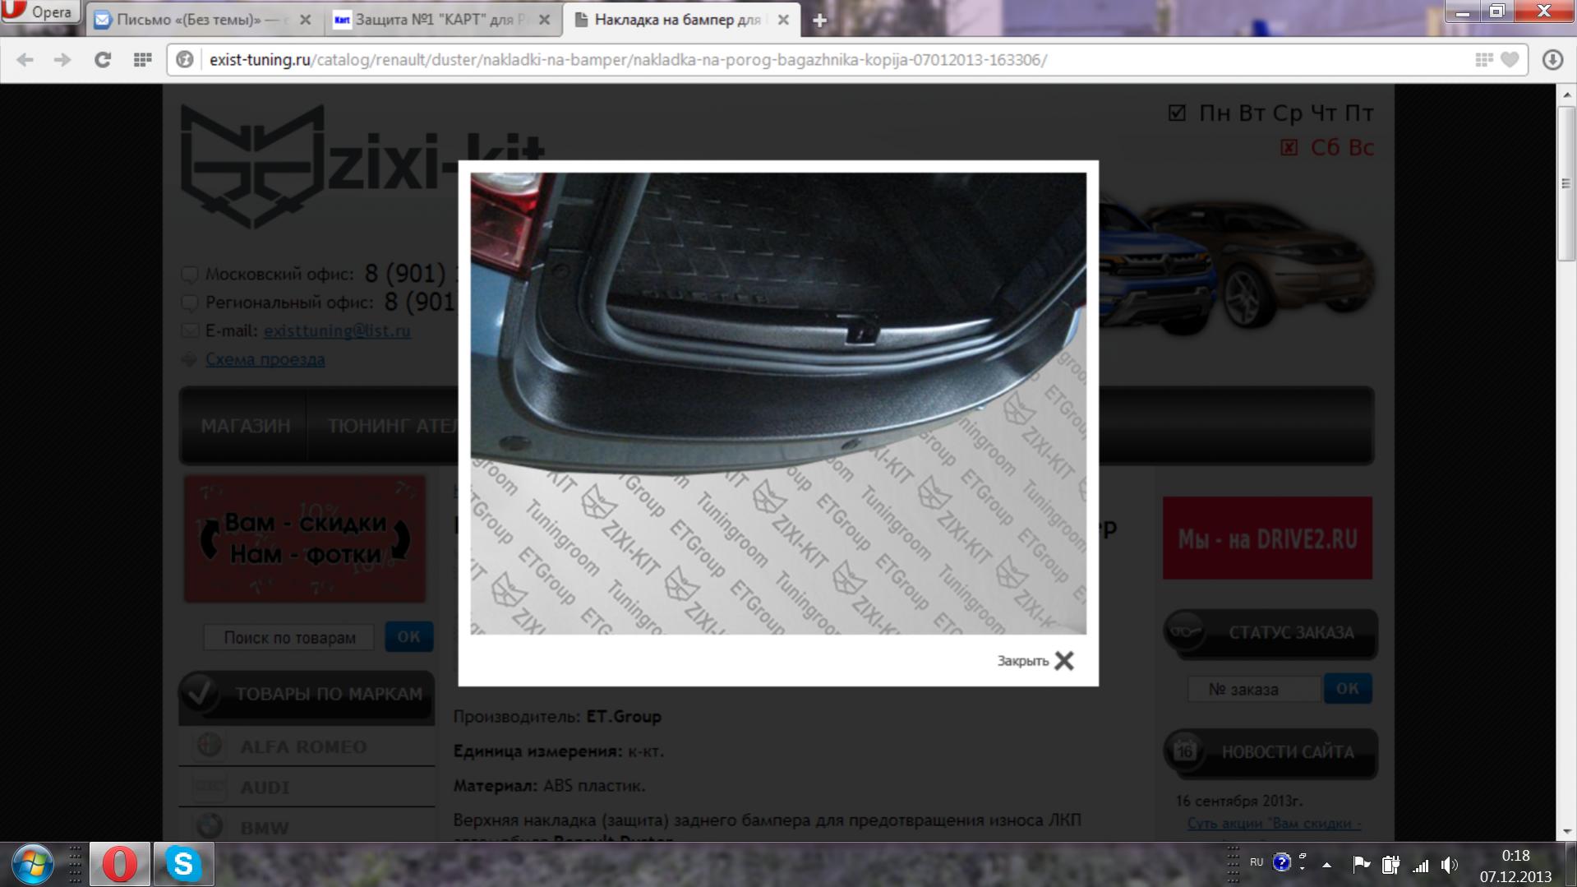Open Skype from the taskbar

pos(183,864)
